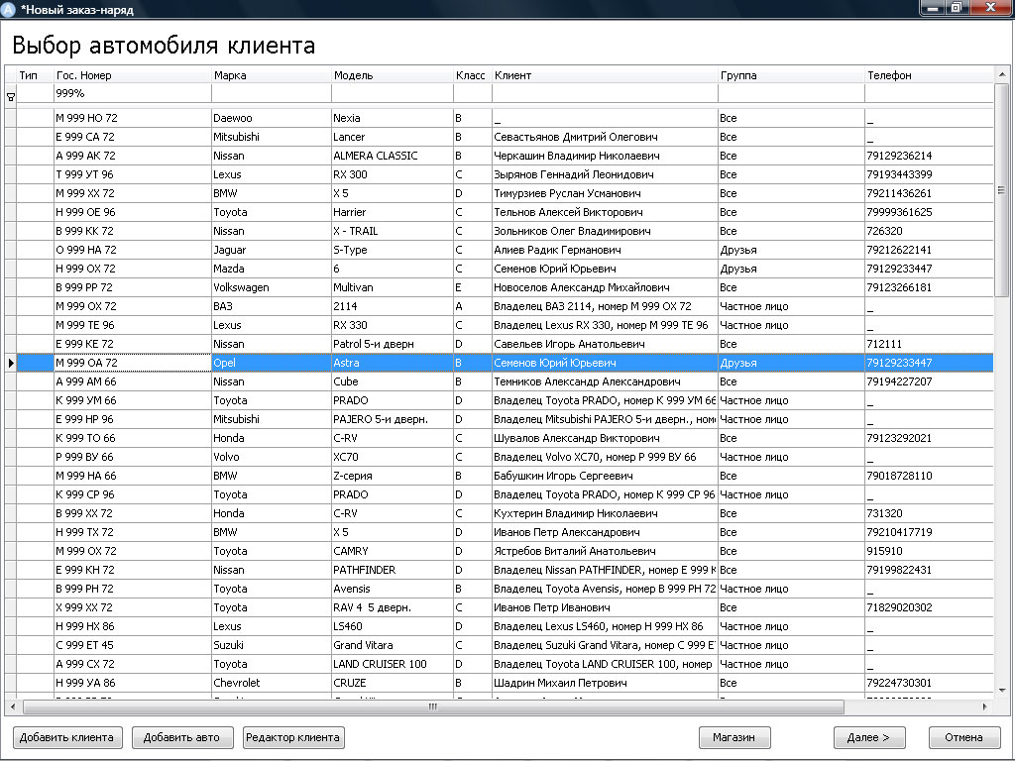Click the Добавить авто button
This screenshot has height=761, width=1015.
click(x=181, y=737)
